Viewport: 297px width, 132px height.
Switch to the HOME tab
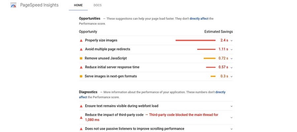pyautogui.click(x=78, y=5)
